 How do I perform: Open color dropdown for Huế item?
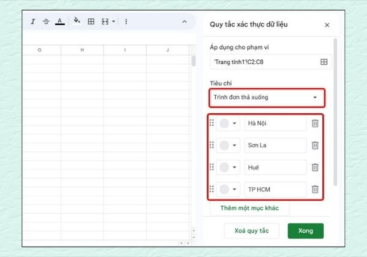[228, 167]
